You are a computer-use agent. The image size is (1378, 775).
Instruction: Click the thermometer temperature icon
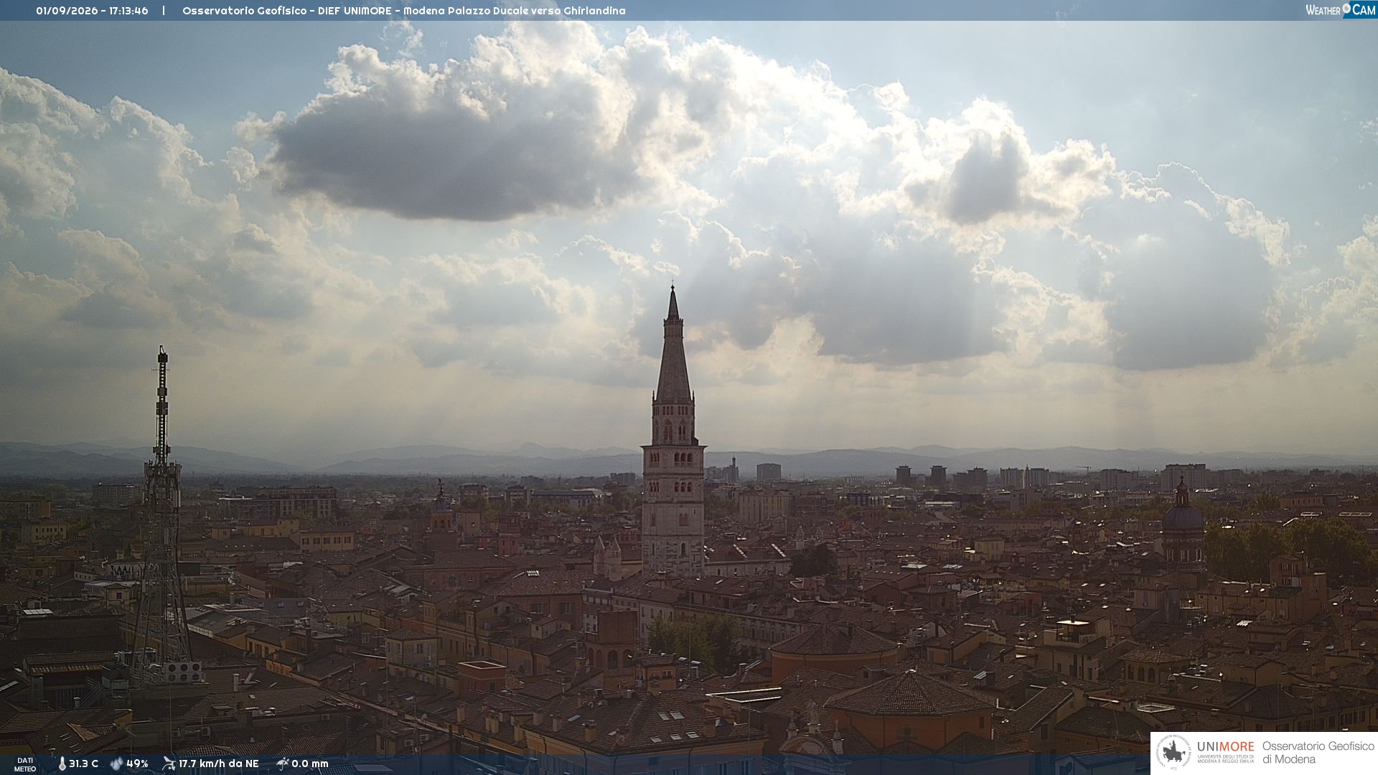tap(62, 764)
